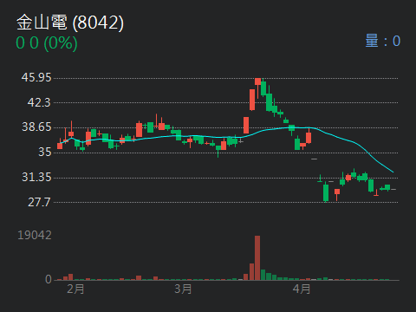Click the last green candlestick on the right
Screen dimensions: 416x312
coord(387,187)
